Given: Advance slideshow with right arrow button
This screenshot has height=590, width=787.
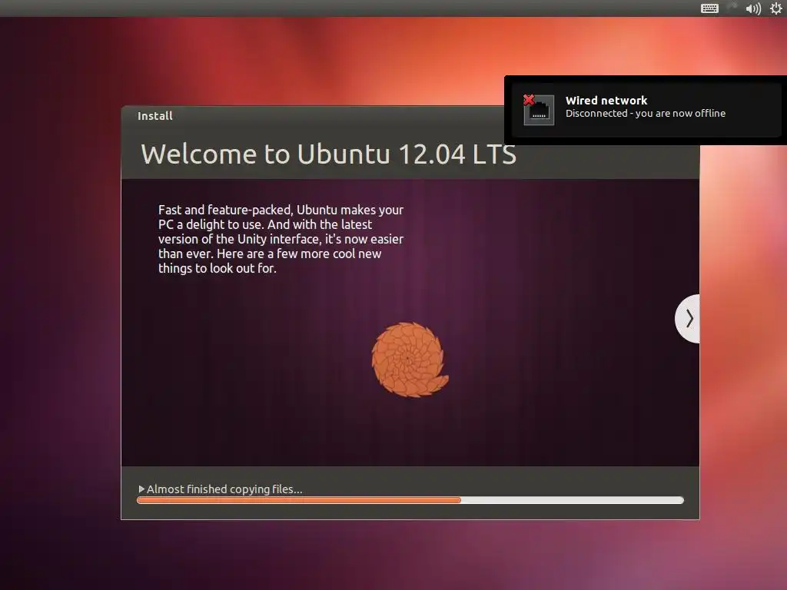Looking at the screenshot, I should point(688,319).
